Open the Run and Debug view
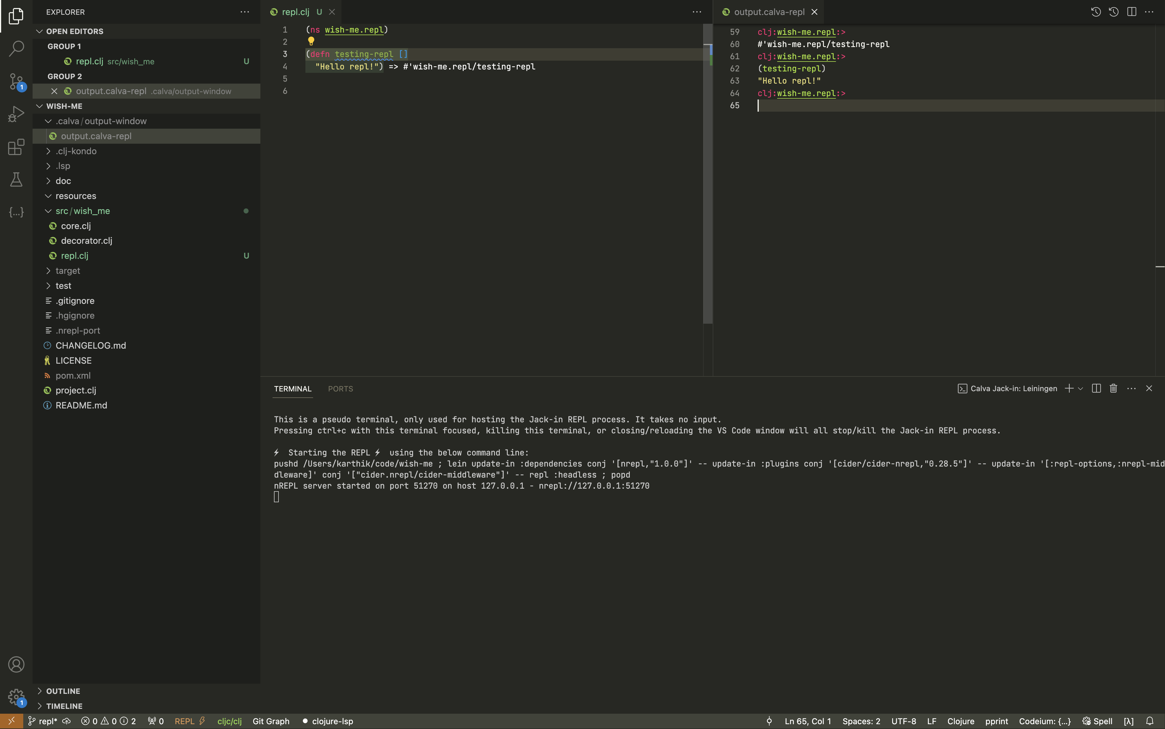This screenshot has height=729, width=1165. tap(16, 114)
